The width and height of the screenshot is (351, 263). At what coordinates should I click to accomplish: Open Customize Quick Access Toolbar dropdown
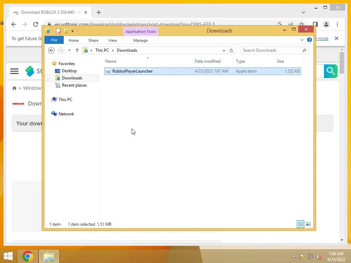point(73,31)
